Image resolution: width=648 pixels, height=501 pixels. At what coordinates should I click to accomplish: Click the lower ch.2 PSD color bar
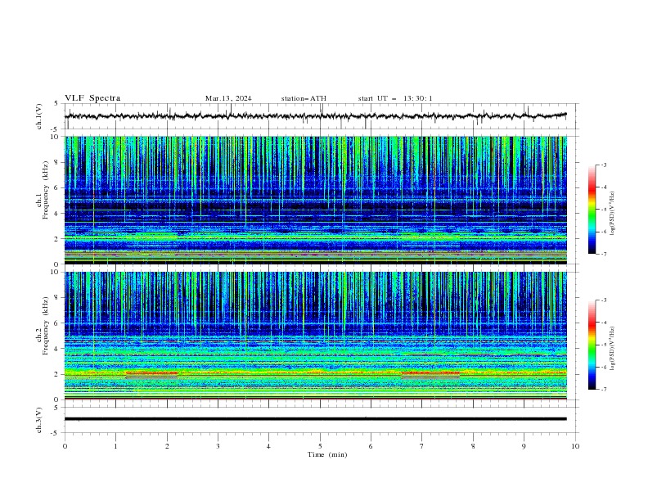pos(592,345)
